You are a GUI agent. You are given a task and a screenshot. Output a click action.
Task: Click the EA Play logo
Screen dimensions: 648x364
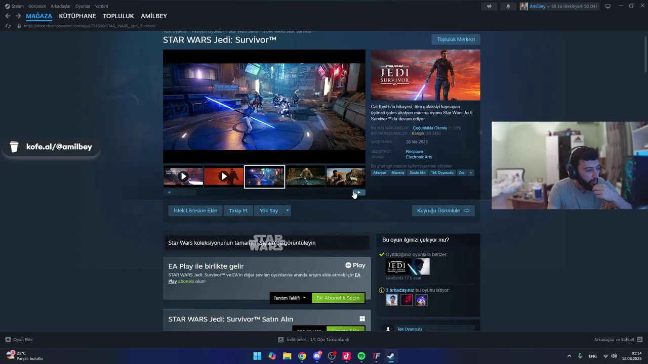(x=355, y=265)
